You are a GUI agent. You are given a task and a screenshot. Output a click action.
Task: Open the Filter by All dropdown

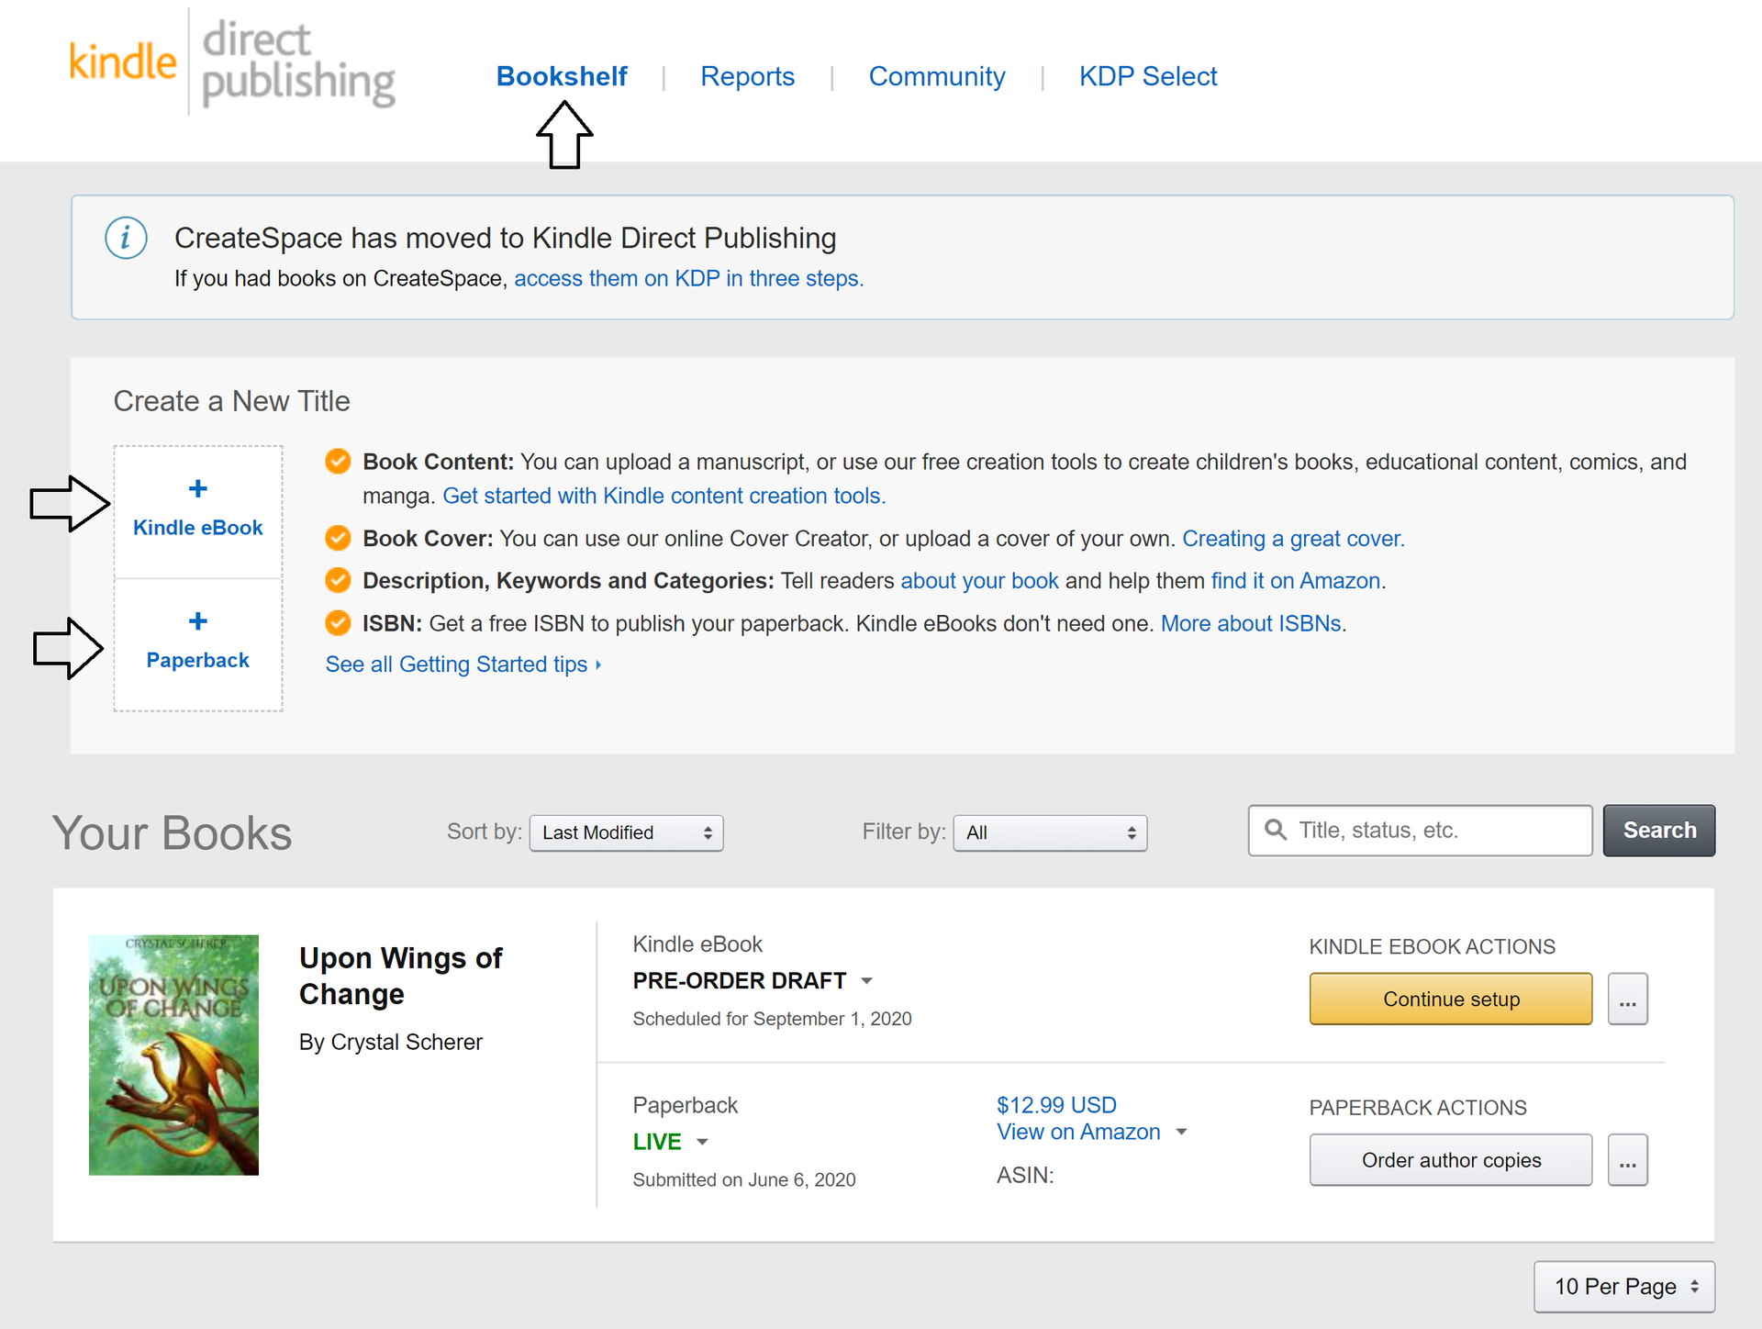(1050, 832)
